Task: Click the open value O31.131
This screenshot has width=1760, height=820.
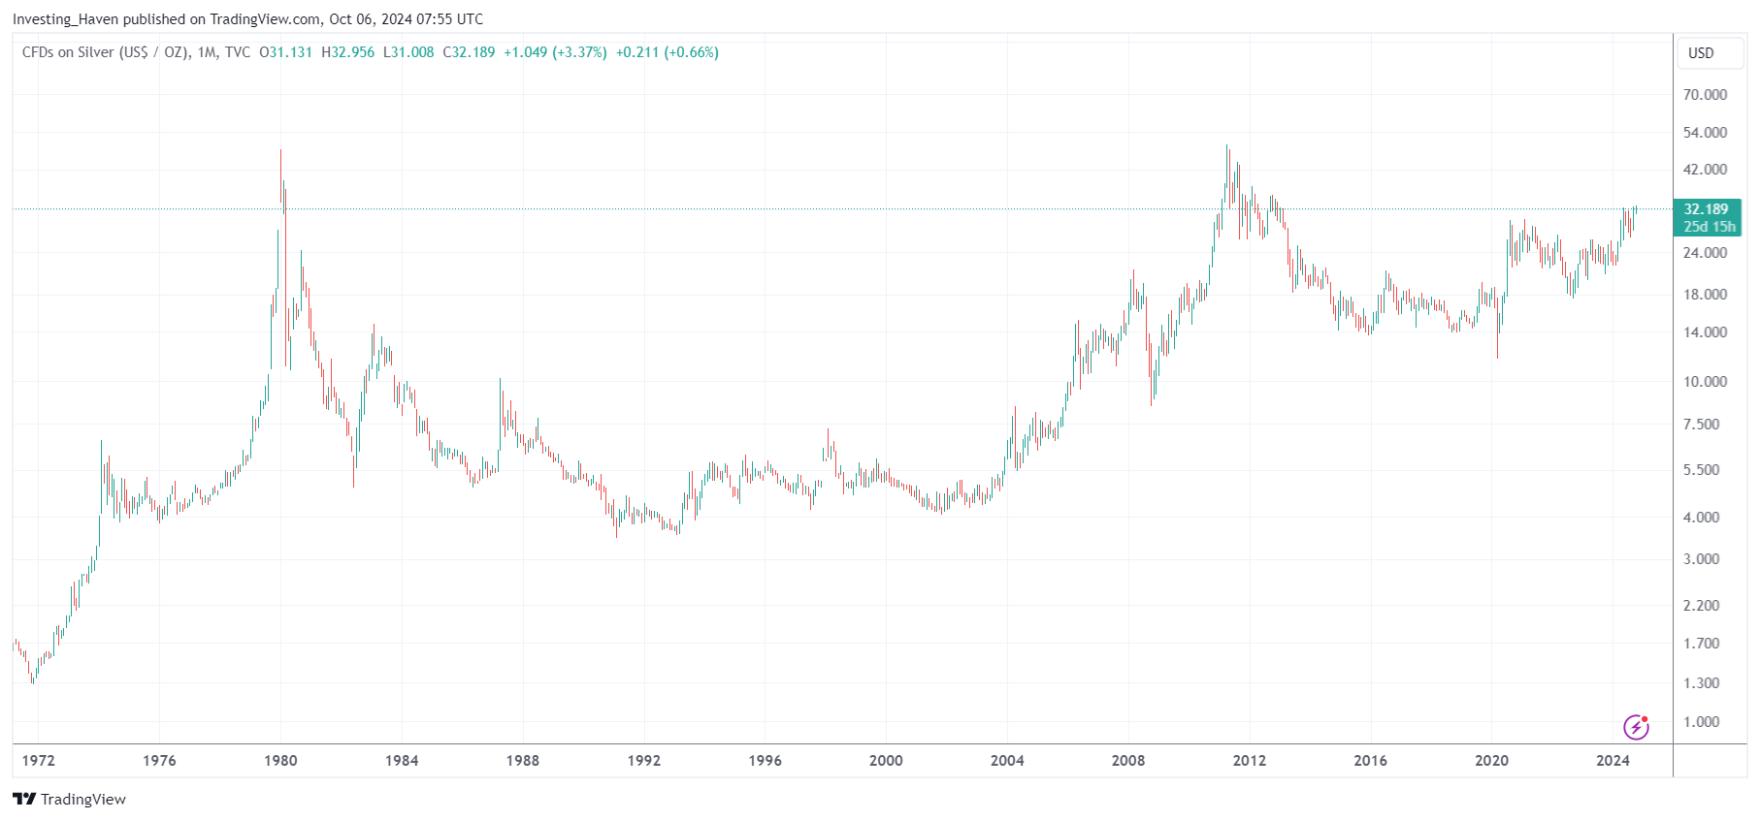Action: [x=286, y=52]
